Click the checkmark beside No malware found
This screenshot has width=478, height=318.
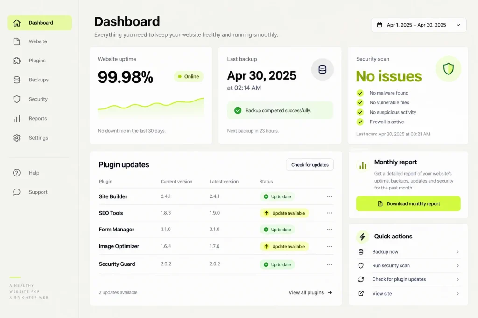tap(360, 93)
